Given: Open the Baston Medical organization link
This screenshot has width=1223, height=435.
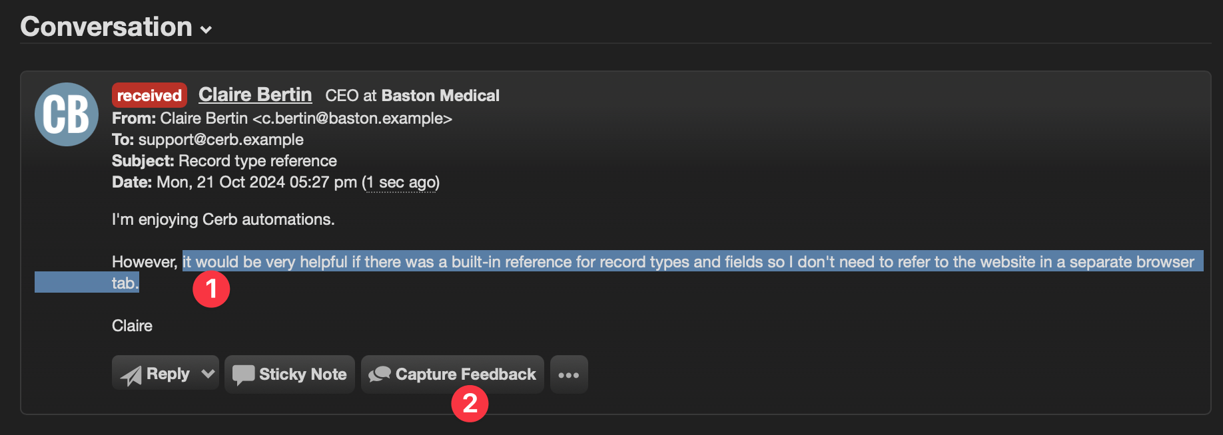Looking at the screenshot, I should [440, 95].
